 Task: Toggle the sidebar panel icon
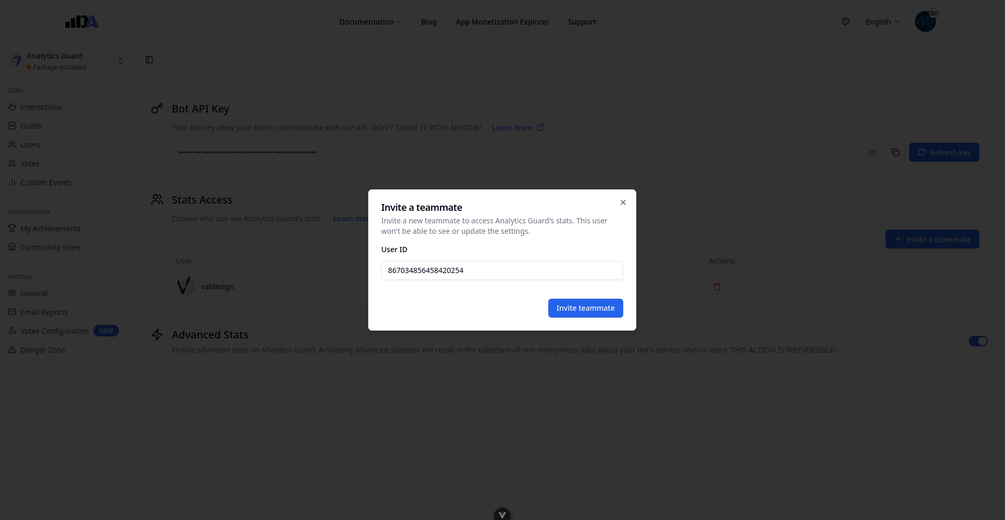[149, 60]
